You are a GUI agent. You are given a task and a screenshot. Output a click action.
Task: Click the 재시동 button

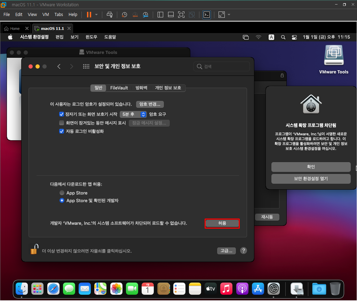tap(267, 217)
